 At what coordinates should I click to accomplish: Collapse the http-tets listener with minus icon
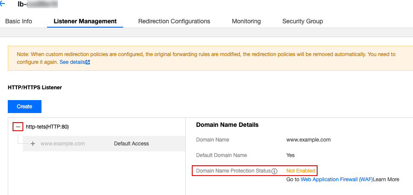[x=18, y=127]
